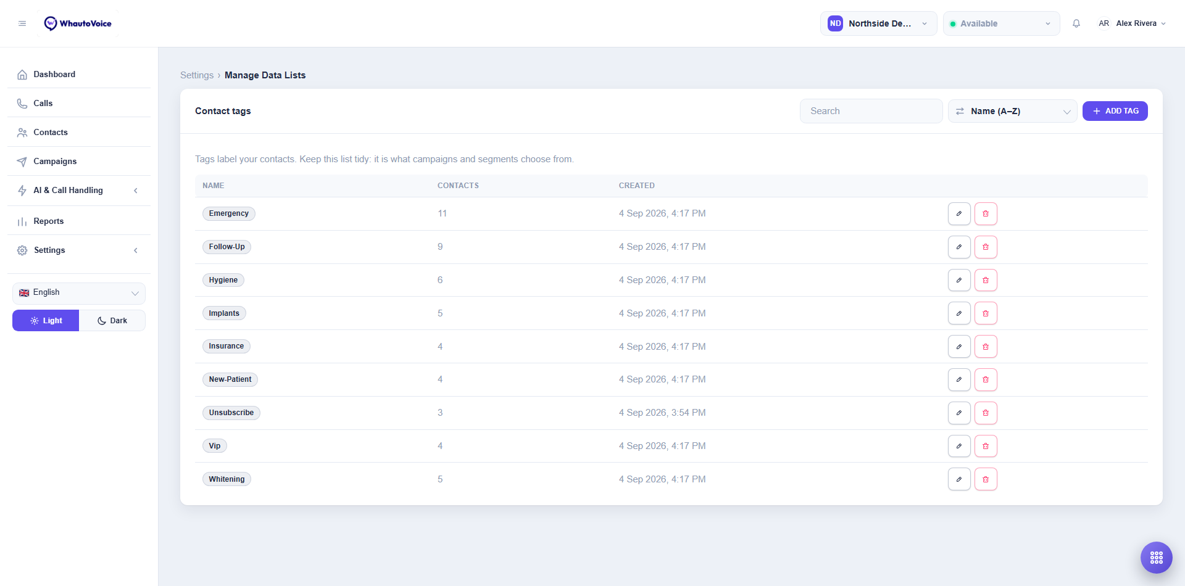Viewport: 1185px width, 586px height.
Task: Click the NAME column header
Action: [214, 186]
